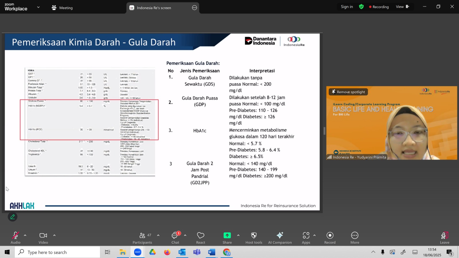Expand video options chevron
Screen dimensions: 459x258
click(54, 235)
